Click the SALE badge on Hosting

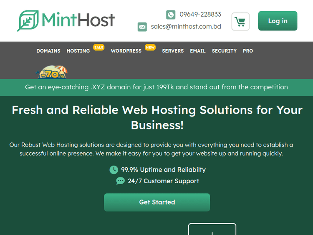tap(98, 48)
